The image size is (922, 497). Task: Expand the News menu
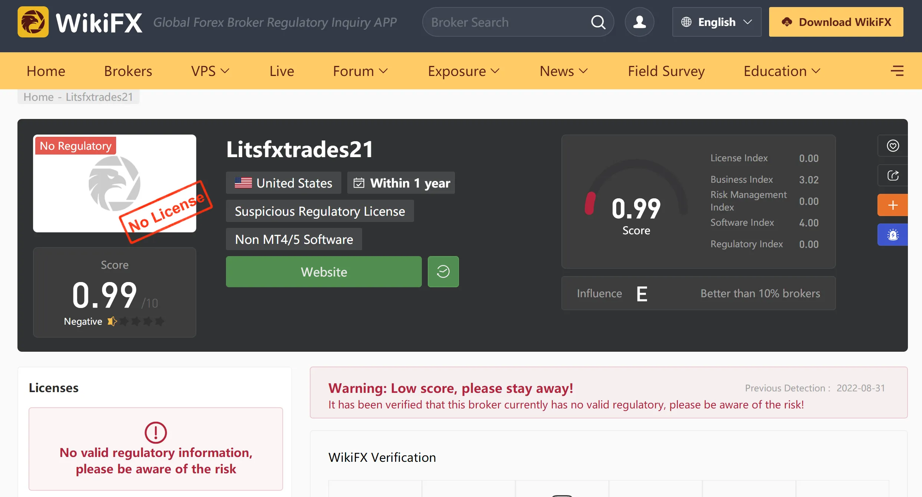tap(564, 71)
